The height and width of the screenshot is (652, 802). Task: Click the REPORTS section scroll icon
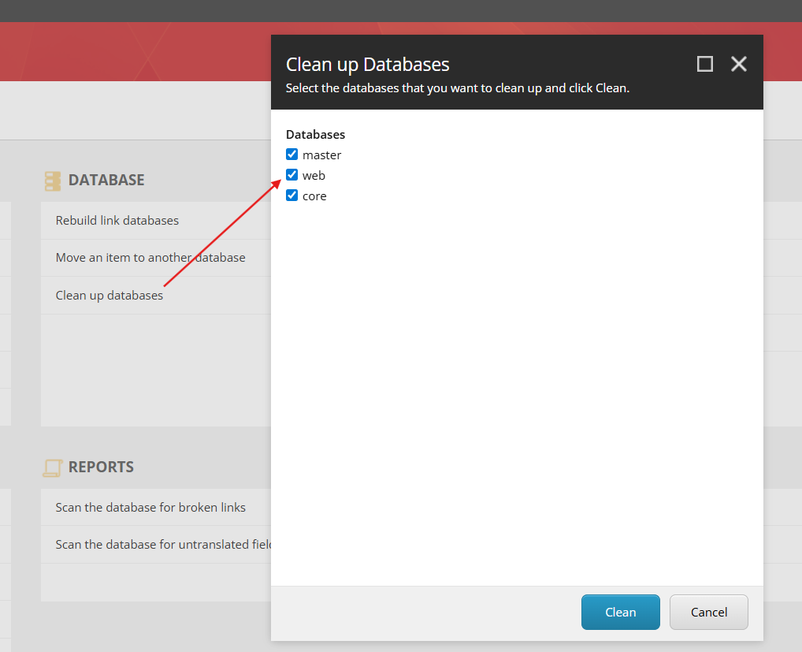[52, 468]
